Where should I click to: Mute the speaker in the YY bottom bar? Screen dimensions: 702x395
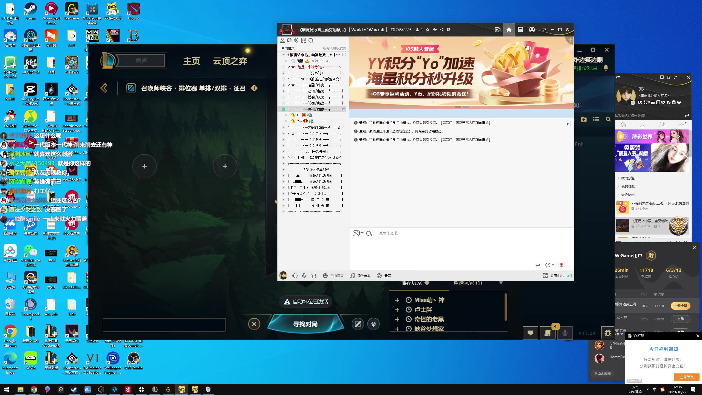click(x=295, y=276)
